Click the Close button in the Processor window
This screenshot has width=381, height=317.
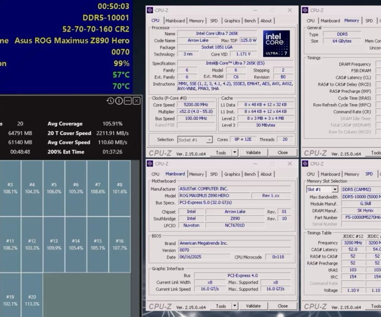(x=283, y=153)
